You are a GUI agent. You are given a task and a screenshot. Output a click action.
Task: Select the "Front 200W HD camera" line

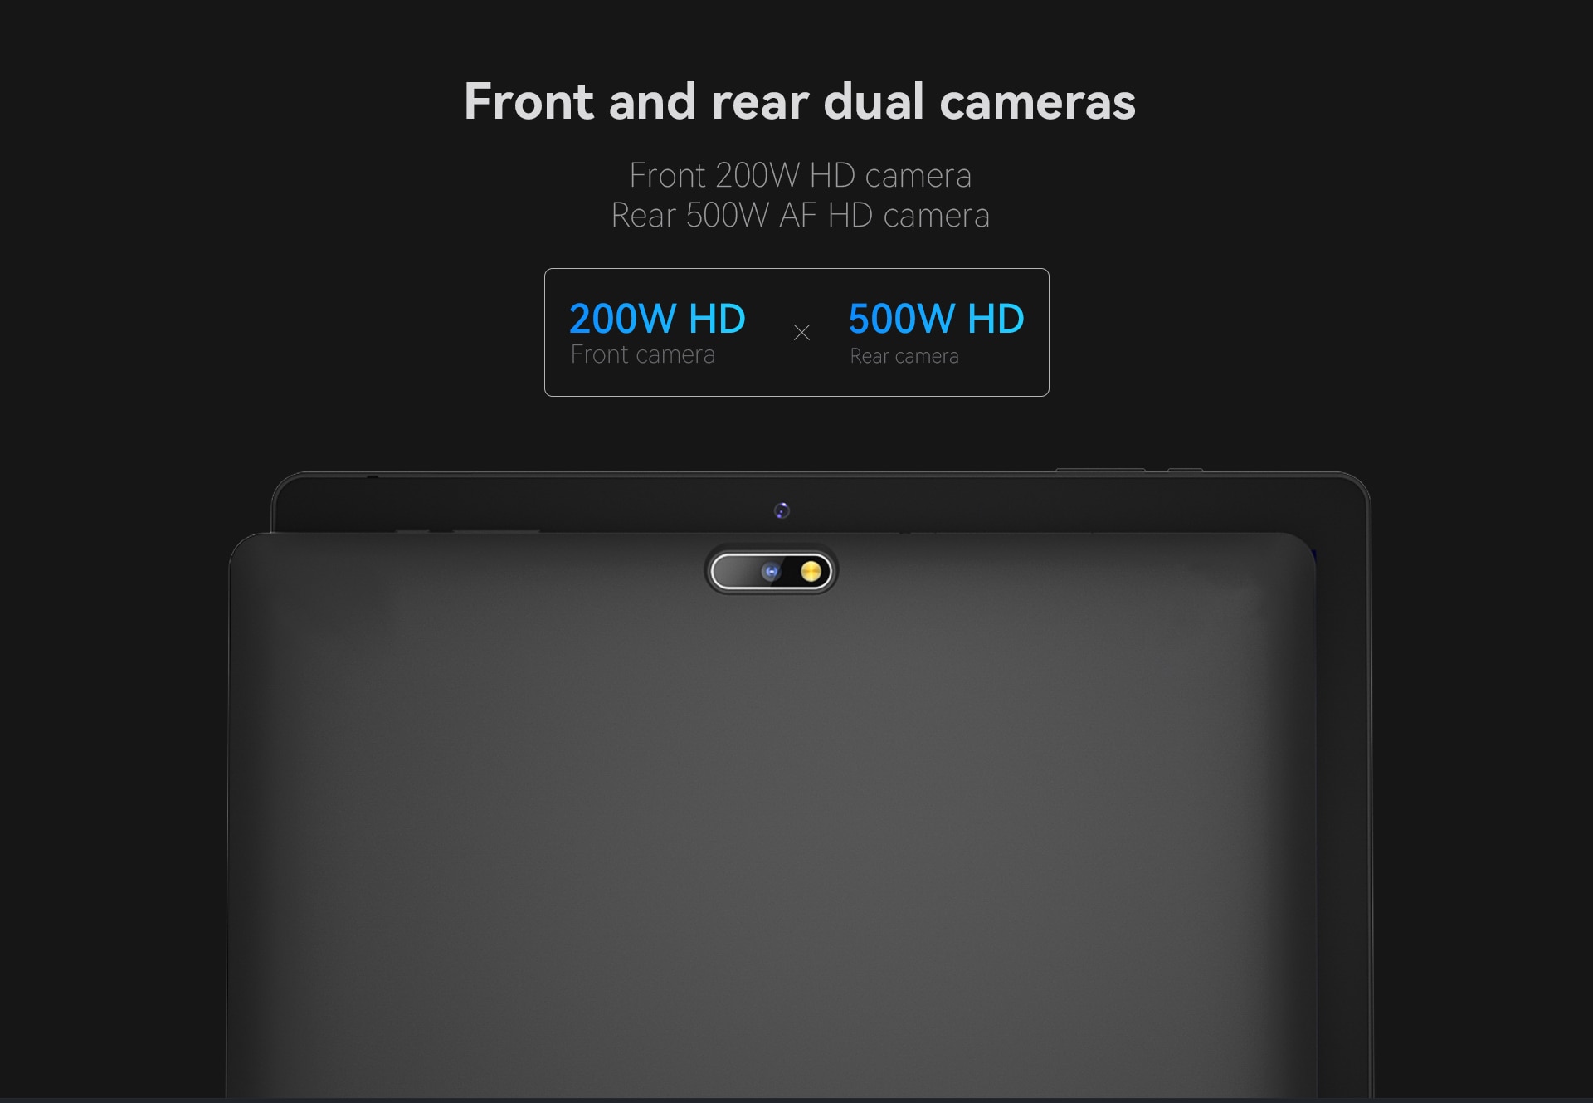801,175
